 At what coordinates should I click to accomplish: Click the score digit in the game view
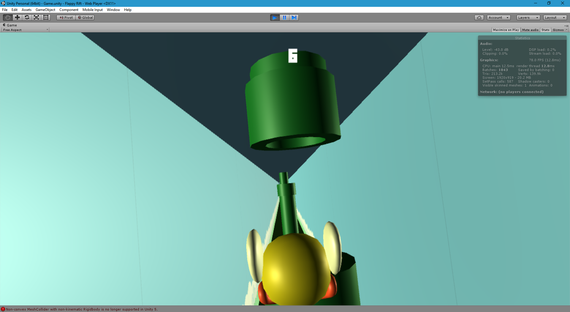point(293,56)
